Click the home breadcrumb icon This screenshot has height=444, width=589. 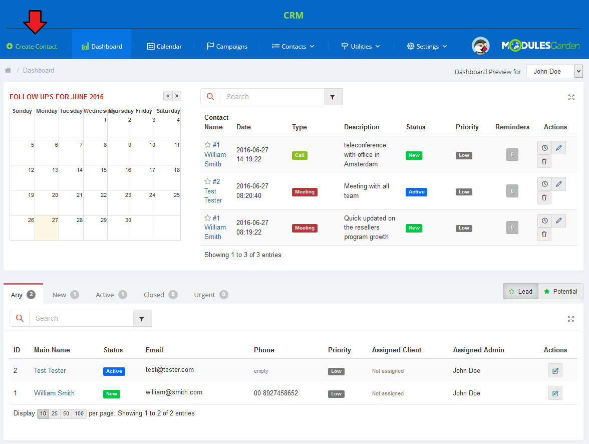8,70
